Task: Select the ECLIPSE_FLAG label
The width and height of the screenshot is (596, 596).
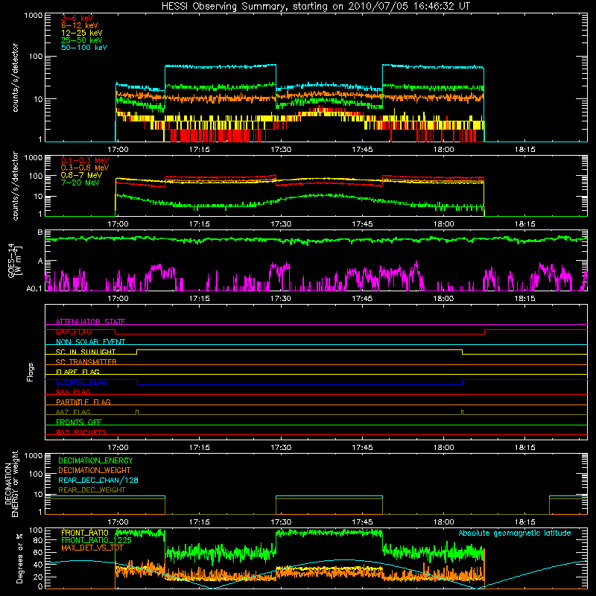Action: point(81,382)
